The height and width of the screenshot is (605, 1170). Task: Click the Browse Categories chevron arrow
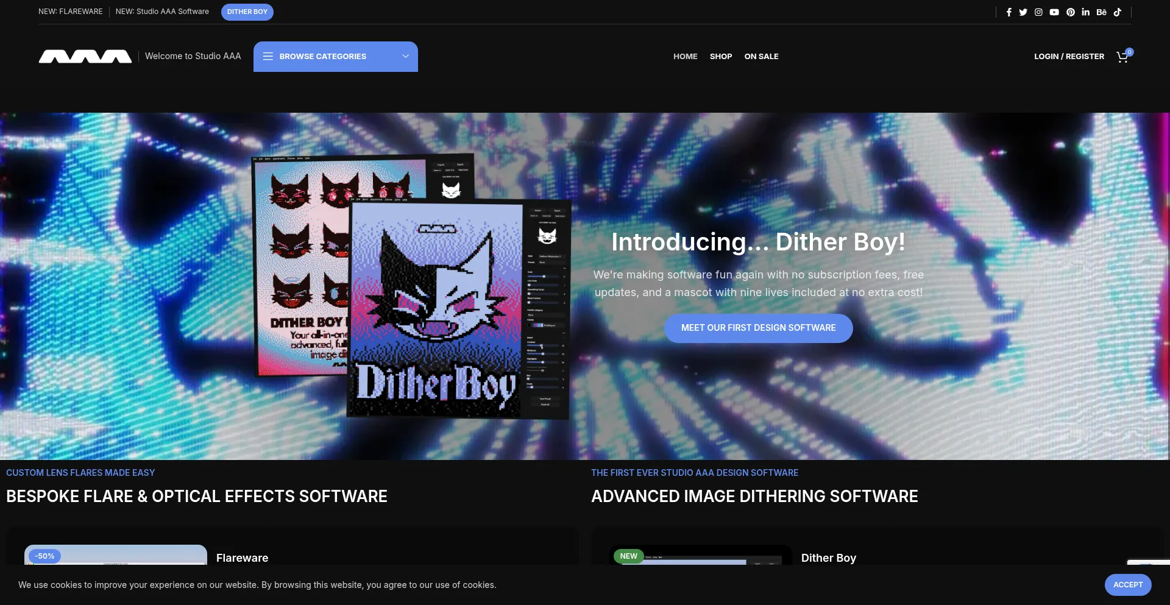(405, 57)
